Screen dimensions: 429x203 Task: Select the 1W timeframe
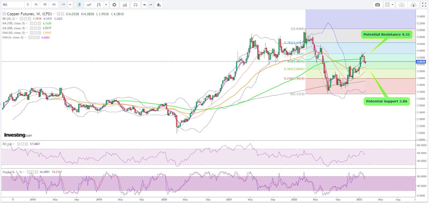click(x=63, y=5)
